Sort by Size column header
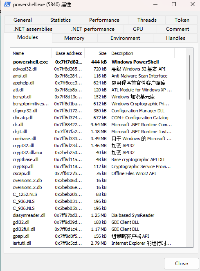The height and width of the screenshot is (271, 200). tap(97, 53)
